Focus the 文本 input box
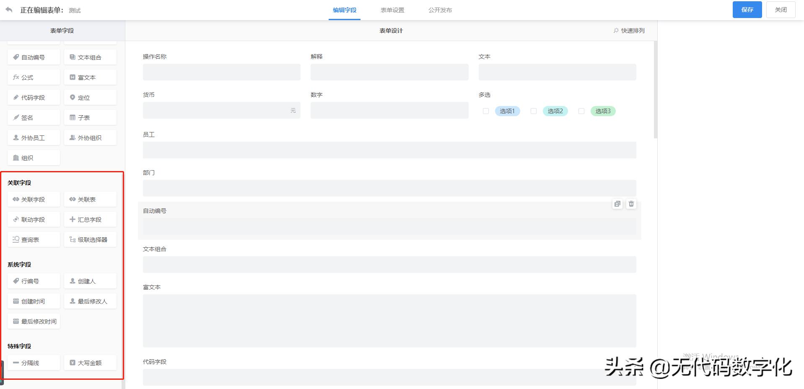This screenshot has height=389, width=804. click(x=558, y=72)
